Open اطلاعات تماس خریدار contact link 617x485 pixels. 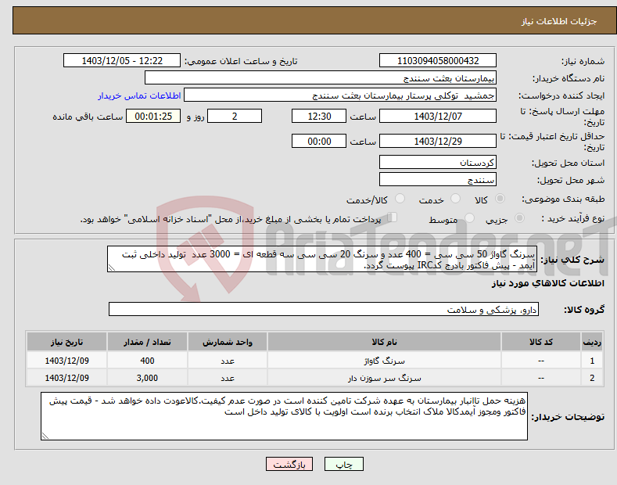coord(139,95)
